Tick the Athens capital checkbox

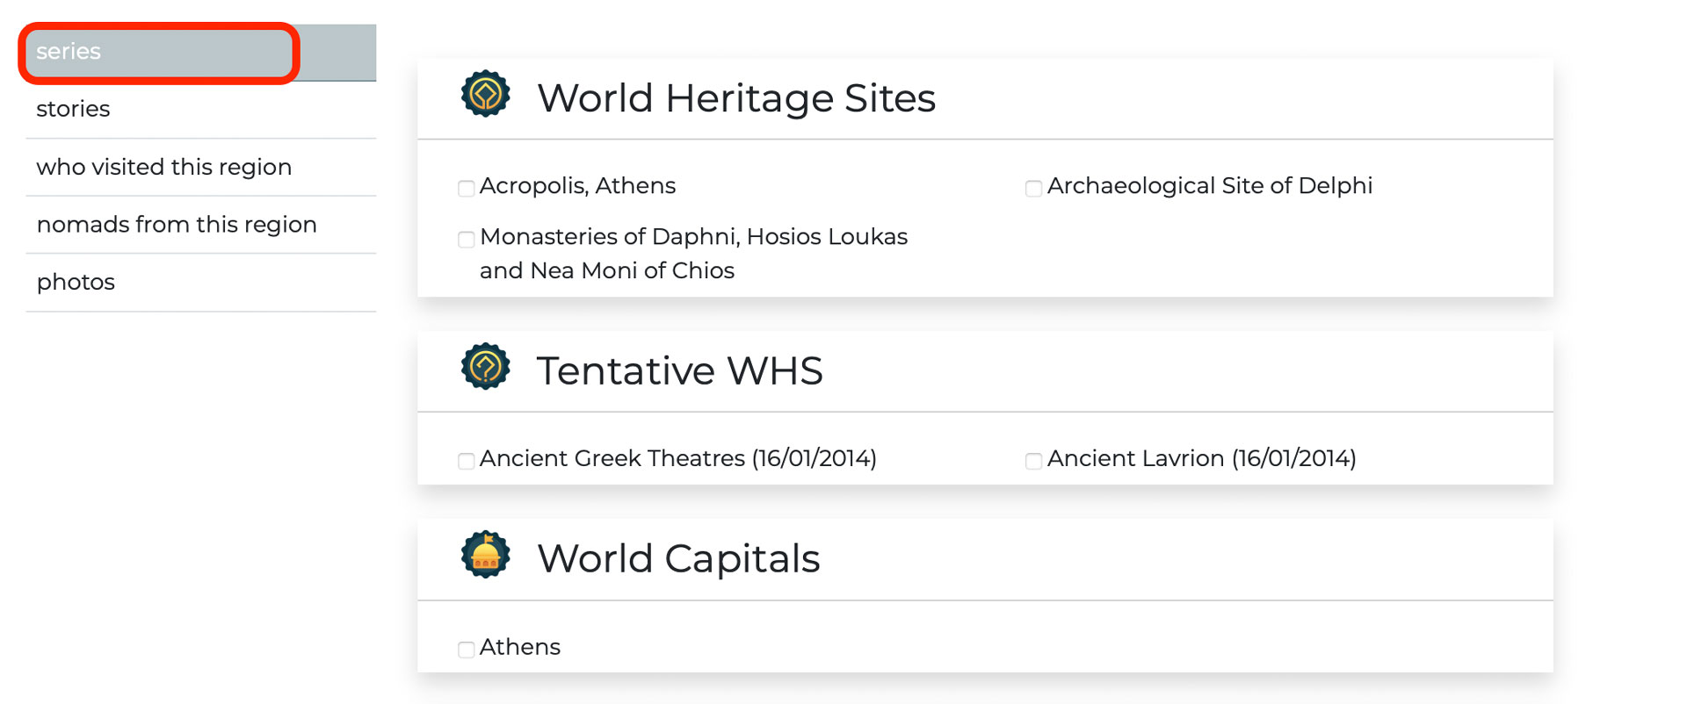[x=467, y=649]
